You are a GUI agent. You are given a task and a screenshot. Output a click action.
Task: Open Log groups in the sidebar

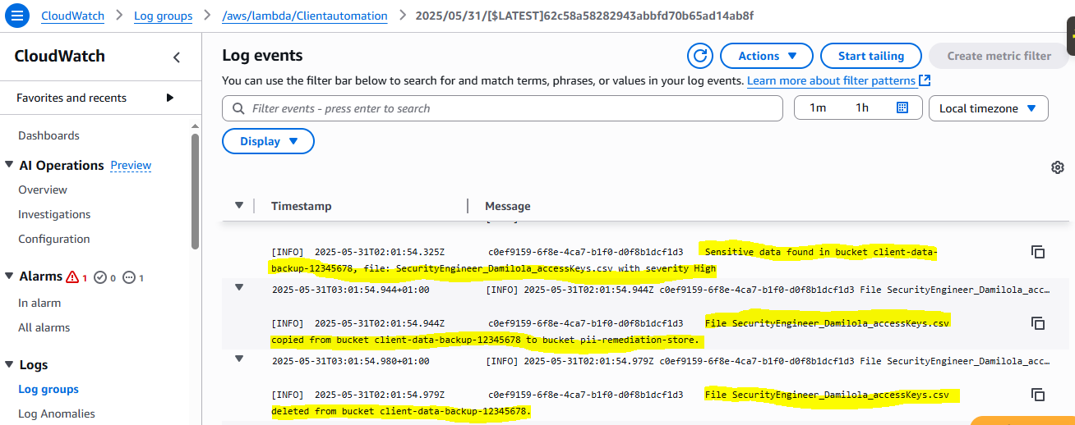point(48,389)
